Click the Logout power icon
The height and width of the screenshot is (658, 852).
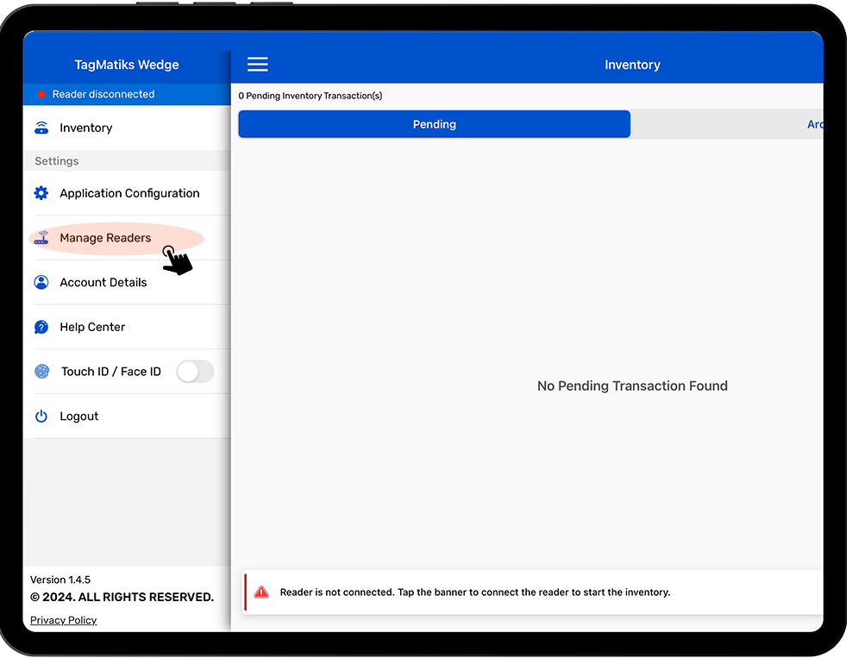[x=41, y=417]
